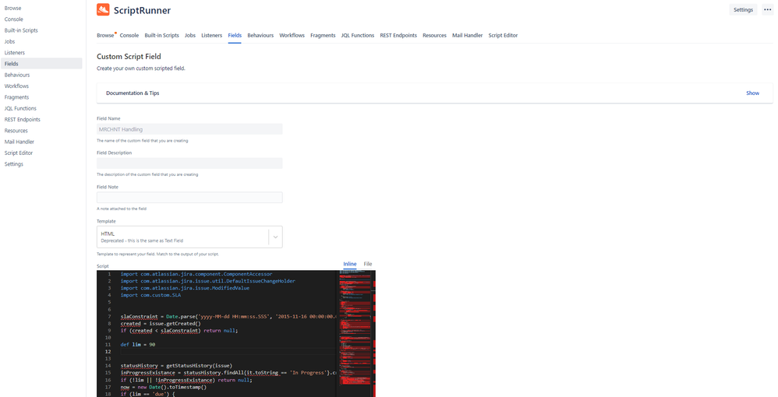Select the File script tab
Image resolution: width=778 pixels, height=397 pixels.
tap(368, 264)
